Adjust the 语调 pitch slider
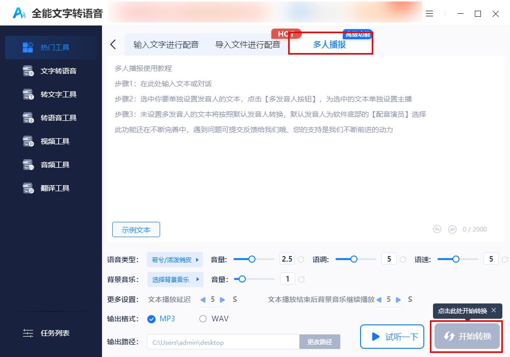 tap(355, 259)
